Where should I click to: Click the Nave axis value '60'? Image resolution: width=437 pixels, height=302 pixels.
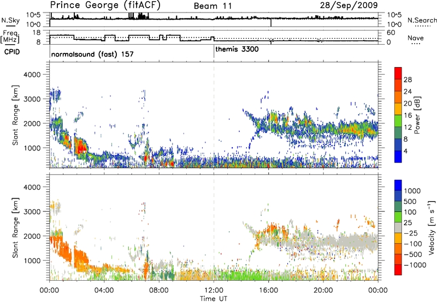coord(391,33)
